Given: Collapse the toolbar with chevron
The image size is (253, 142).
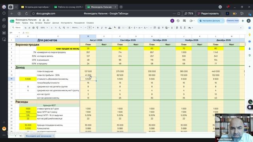Looking at the screenshot, I should [241, 28].
